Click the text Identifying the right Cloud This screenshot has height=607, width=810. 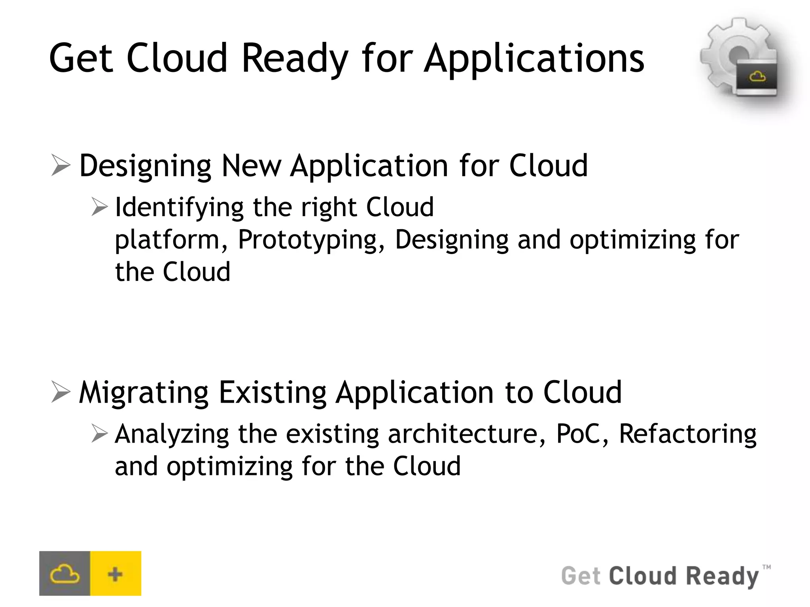[x=274, y=207]
